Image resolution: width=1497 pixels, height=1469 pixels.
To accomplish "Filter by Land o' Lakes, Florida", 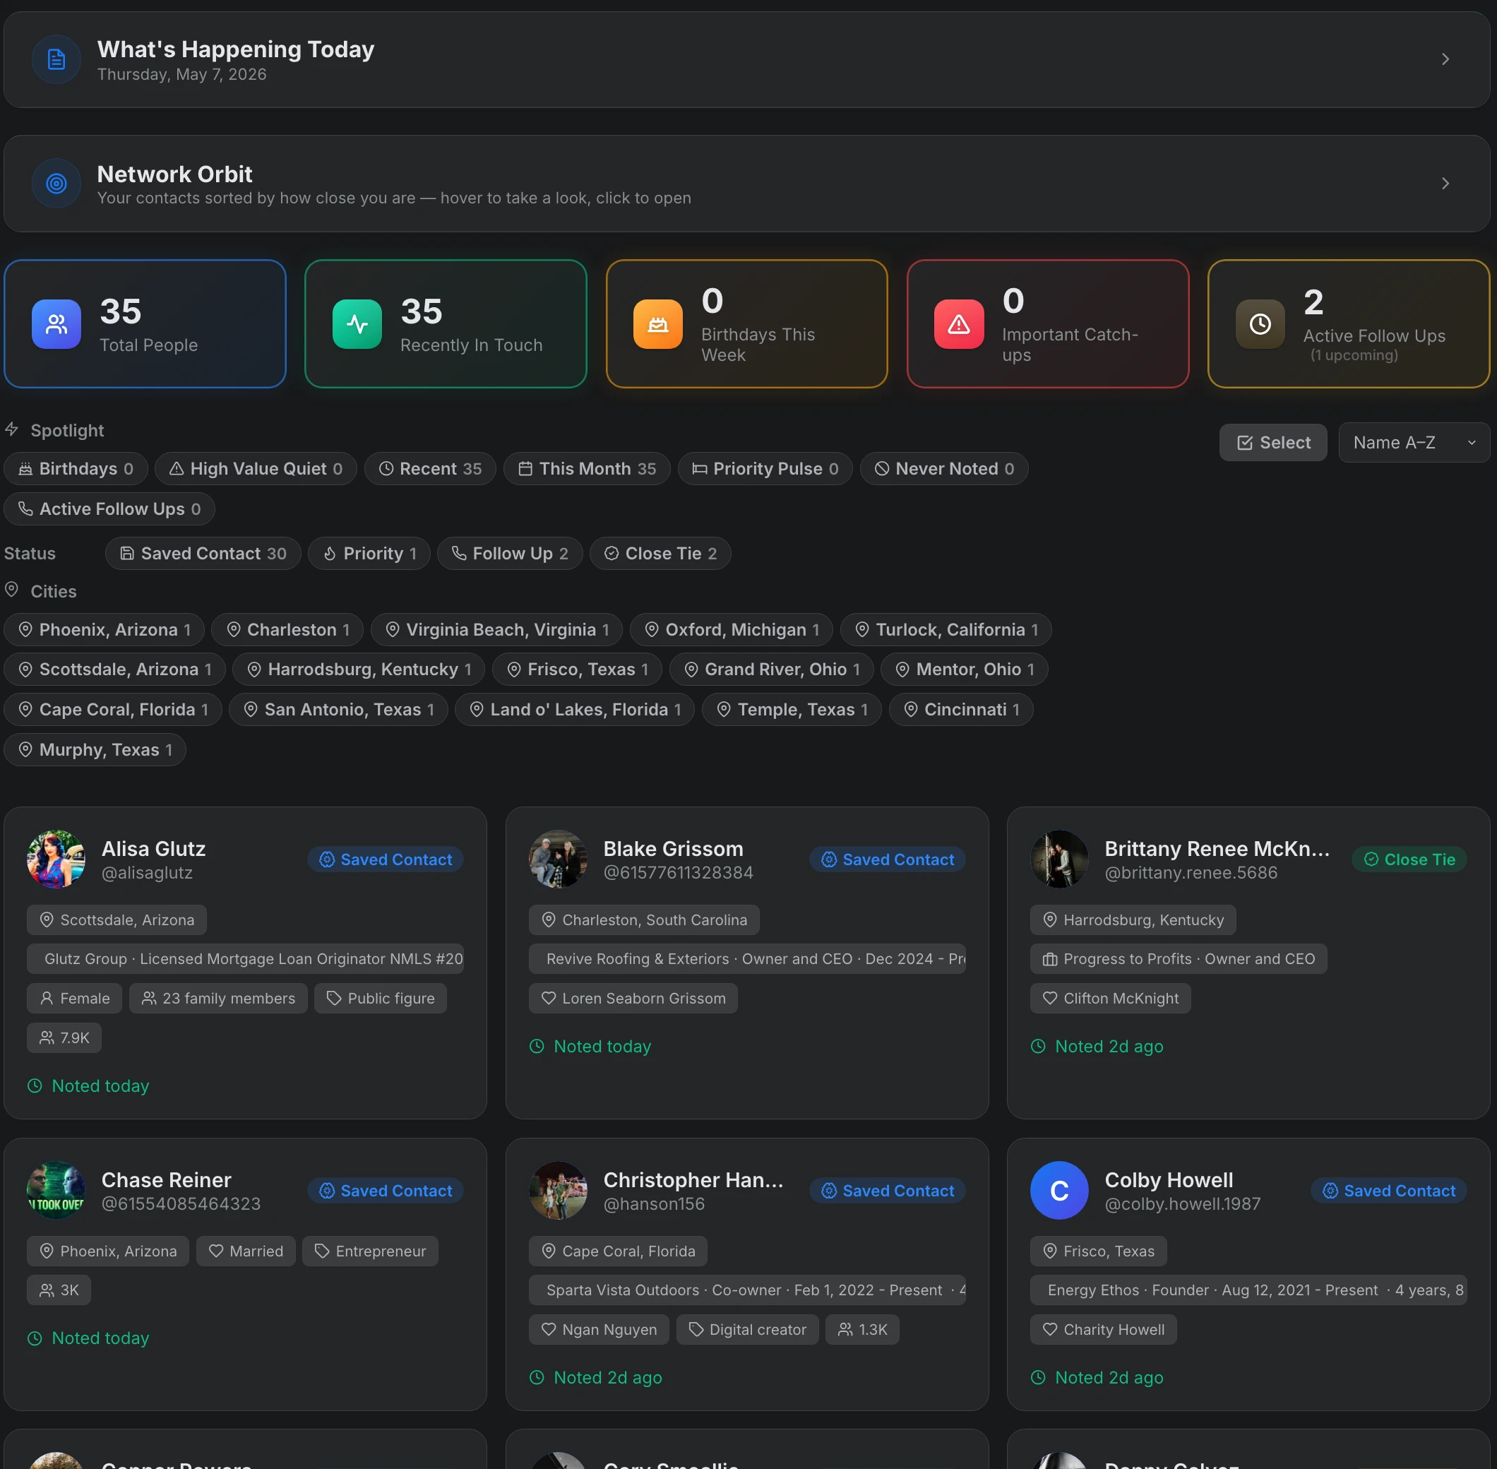I will (x=575, y=709).
